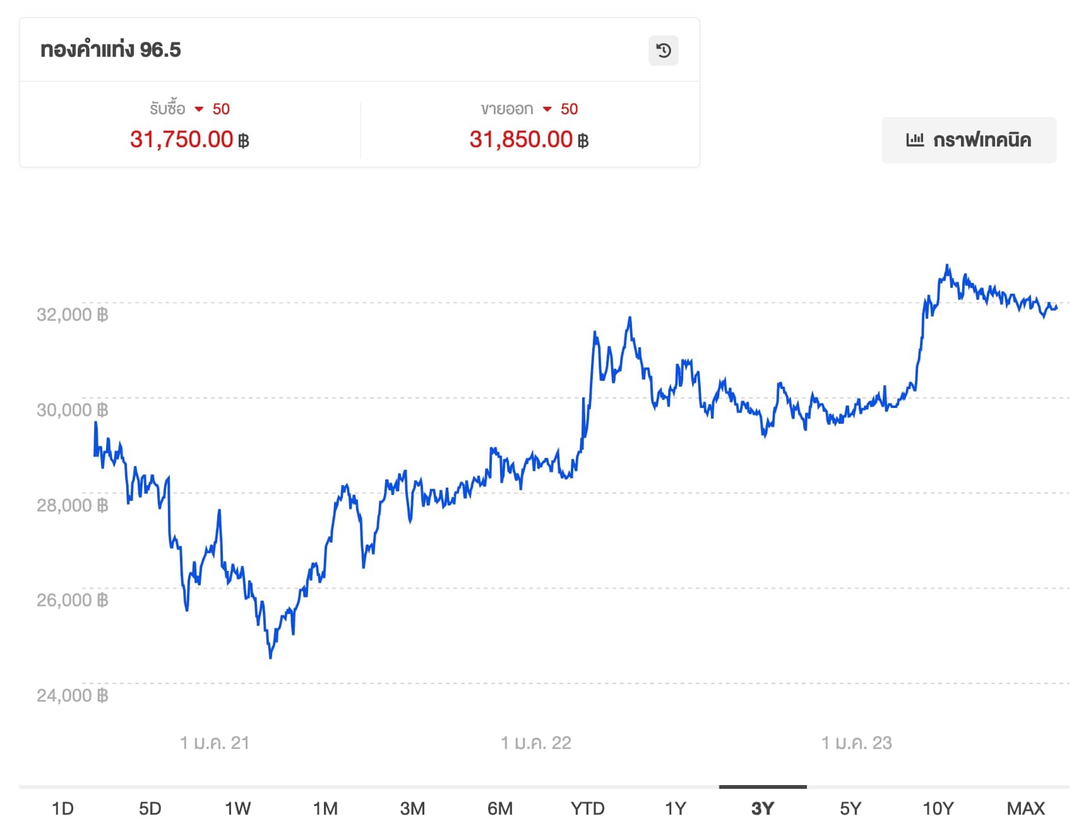Select the active 3Y range tab
The height and width of the screenshot is (840, 1086).
(x=763, y=808)
